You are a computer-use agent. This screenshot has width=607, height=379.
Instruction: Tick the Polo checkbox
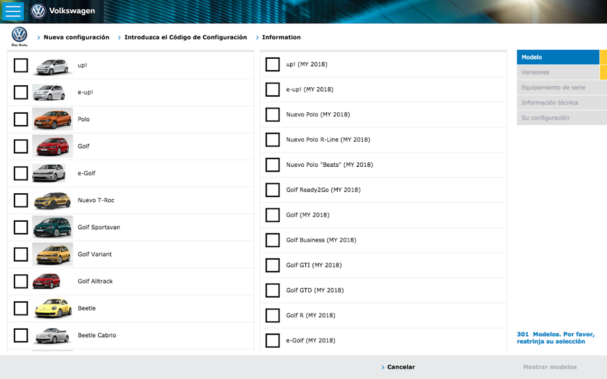[x=21, y=119]
